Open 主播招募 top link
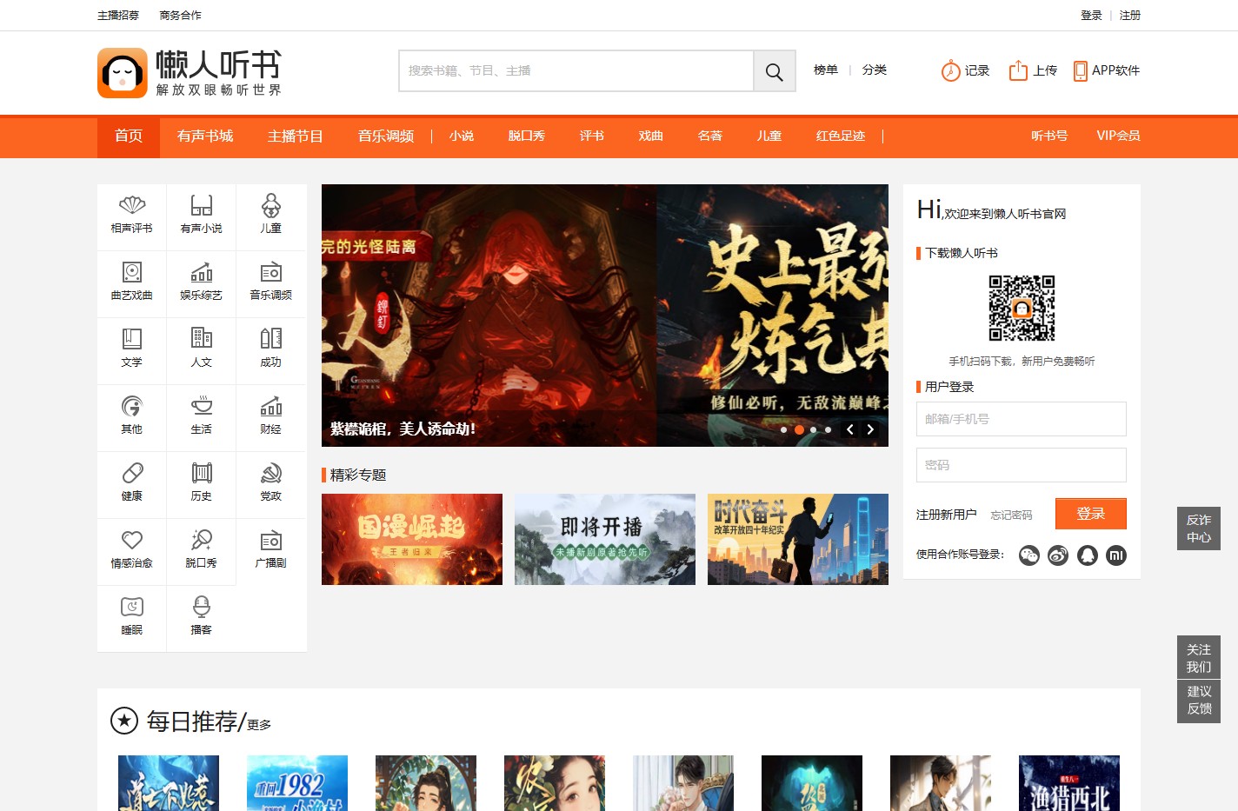1238x811 pixels. tap(118, 16)
